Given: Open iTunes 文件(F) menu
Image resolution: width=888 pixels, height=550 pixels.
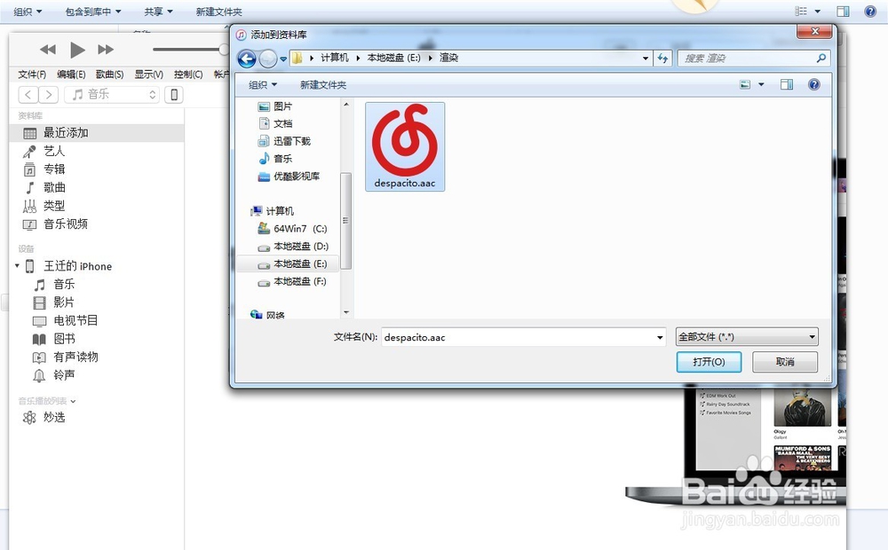Looking at the screenshot, I should click(32, 75).
